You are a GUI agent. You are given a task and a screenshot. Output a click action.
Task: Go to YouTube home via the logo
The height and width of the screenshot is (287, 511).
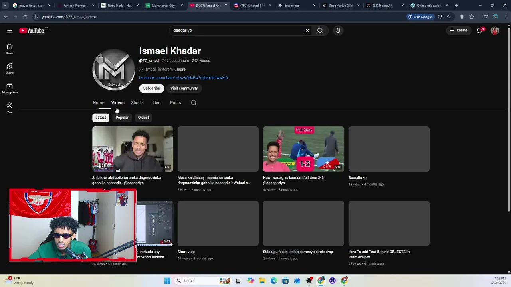(32, 31)
